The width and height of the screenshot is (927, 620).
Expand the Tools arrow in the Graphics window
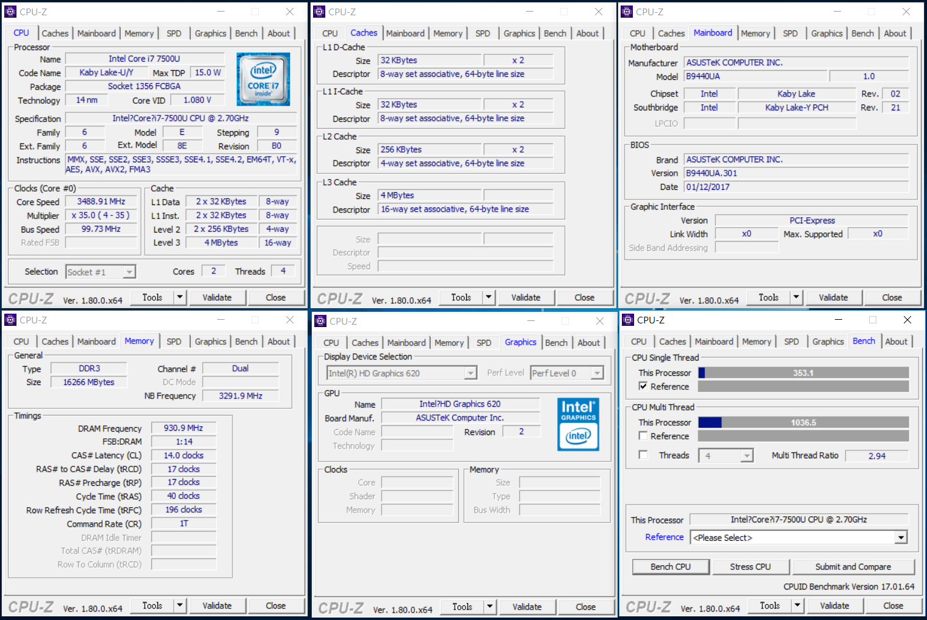[489, 607]
